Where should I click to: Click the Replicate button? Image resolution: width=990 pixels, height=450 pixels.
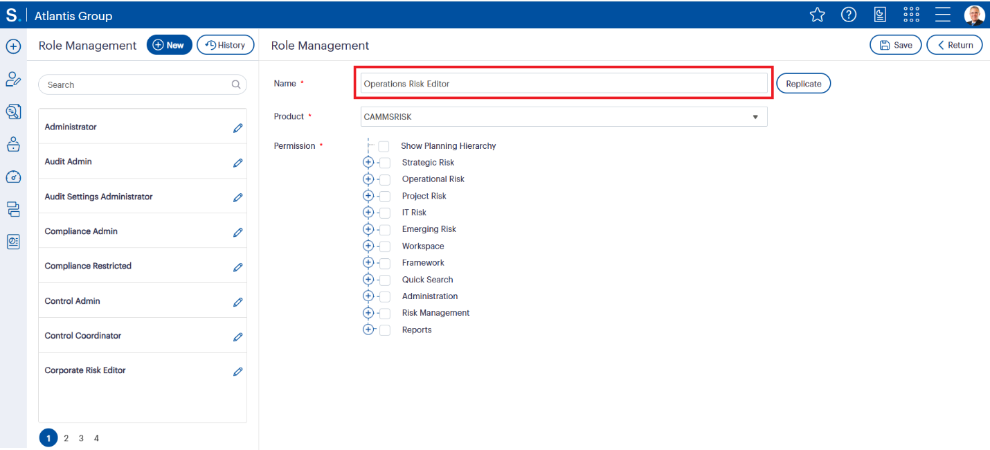tap(804, 84)
